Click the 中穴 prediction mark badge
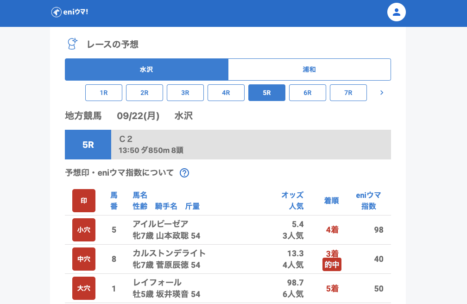The image size is (467, 304). pyautogui.click(x=84, y=259)
